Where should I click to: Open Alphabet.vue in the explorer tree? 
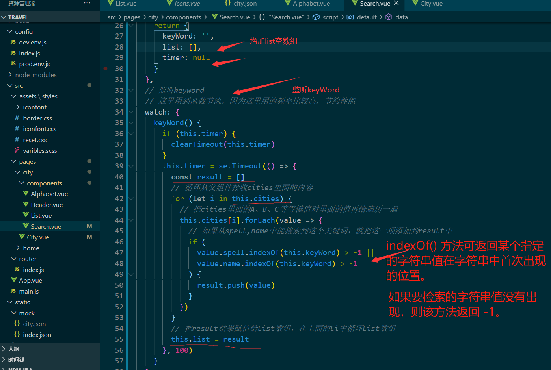click(x=50, y=194)
